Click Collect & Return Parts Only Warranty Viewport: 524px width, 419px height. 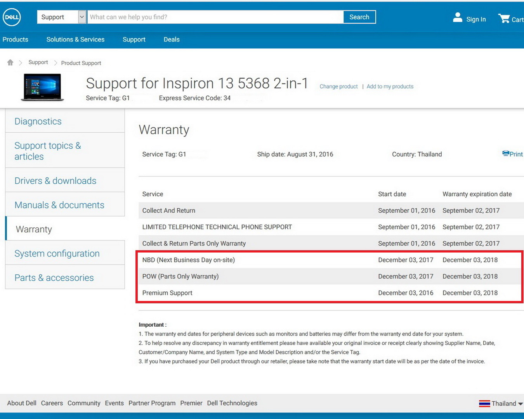[331, 243]
